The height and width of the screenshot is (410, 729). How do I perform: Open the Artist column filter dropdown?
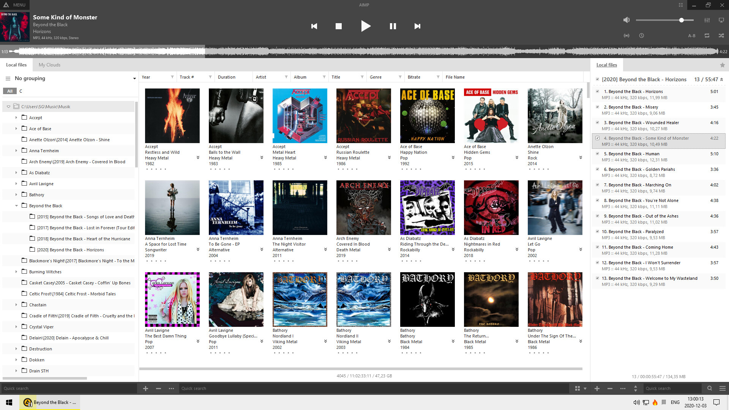pyautogui.click(x=286, y=77)
